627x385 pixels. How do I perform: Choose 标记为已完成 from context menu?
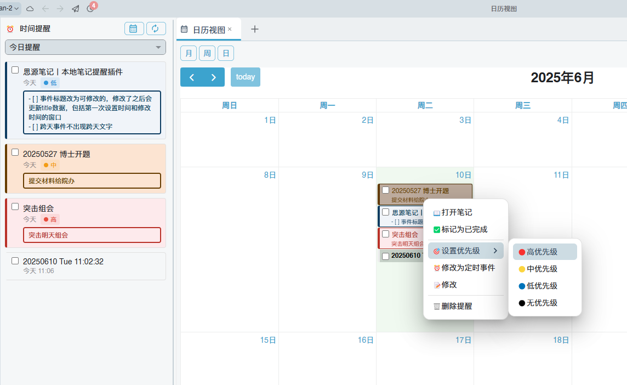pos(465,229)
